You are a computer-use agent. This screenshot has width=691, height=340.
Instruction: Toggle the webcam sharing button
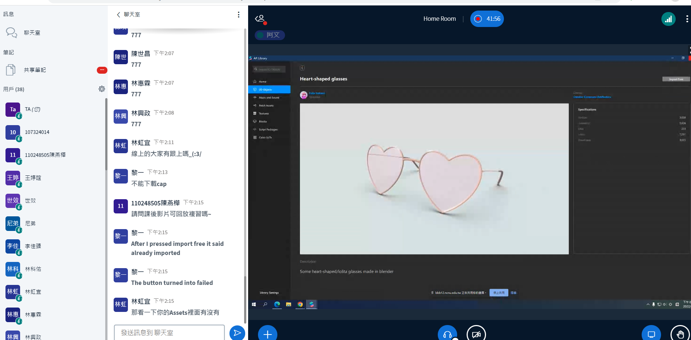476,334
